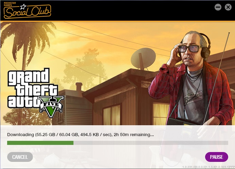Click the satellite dish on the roof
The height and width of the screenshot is (169, 235).
pyautogui.click(x=143, y=59)
